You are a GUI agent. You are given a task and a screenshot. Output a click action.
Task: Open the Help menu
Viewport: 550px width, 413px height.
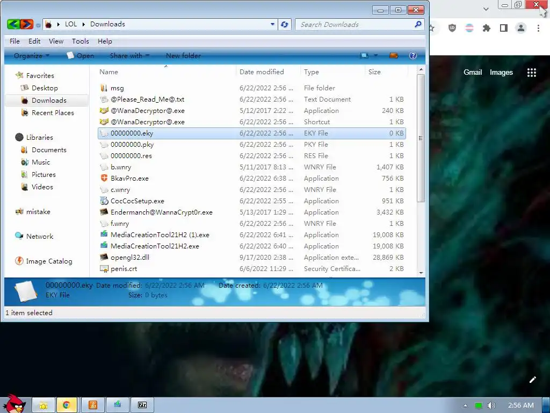coord(105,41)
